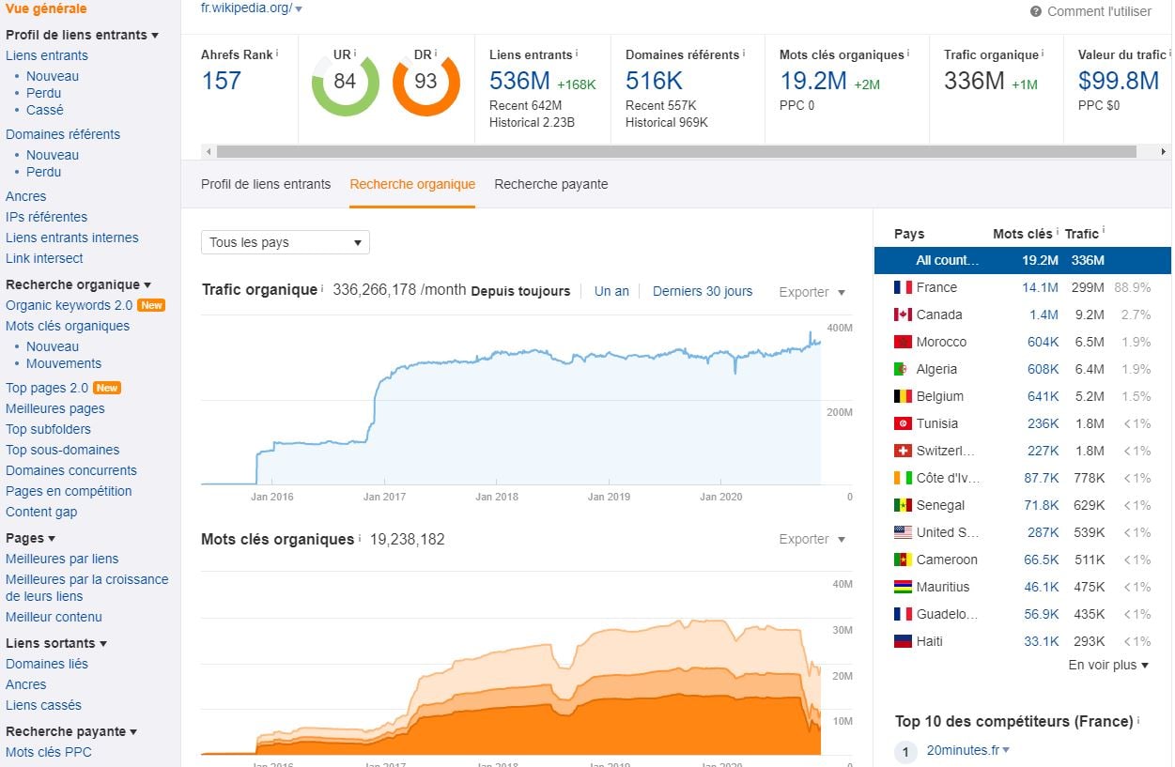Viewport: 1175px width, 767px height.
Task: Click right arrow of horizontal metrics scrollbar
Action: tap(1164, 151)
